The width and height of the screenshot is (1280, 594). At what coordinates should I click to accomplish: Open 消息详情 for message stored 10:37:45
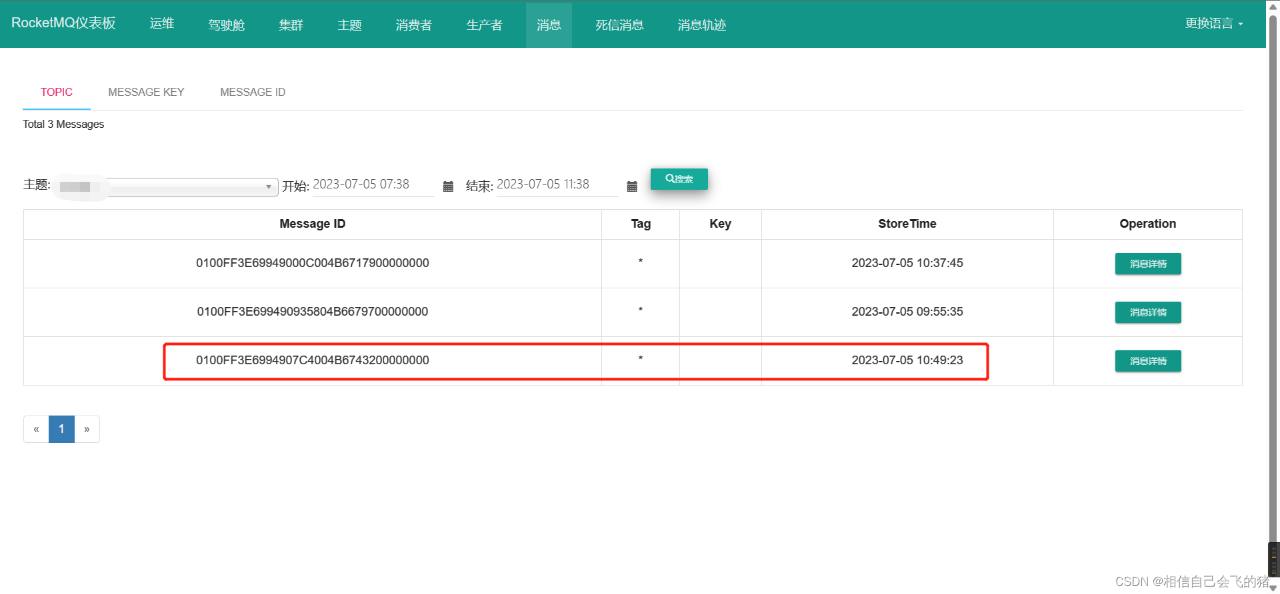coord(1148,264)
